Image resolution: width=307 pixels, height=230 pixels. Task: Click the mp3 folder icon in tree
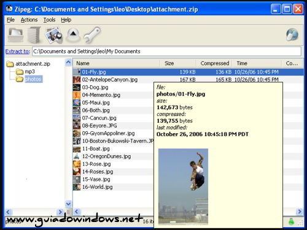20,72
